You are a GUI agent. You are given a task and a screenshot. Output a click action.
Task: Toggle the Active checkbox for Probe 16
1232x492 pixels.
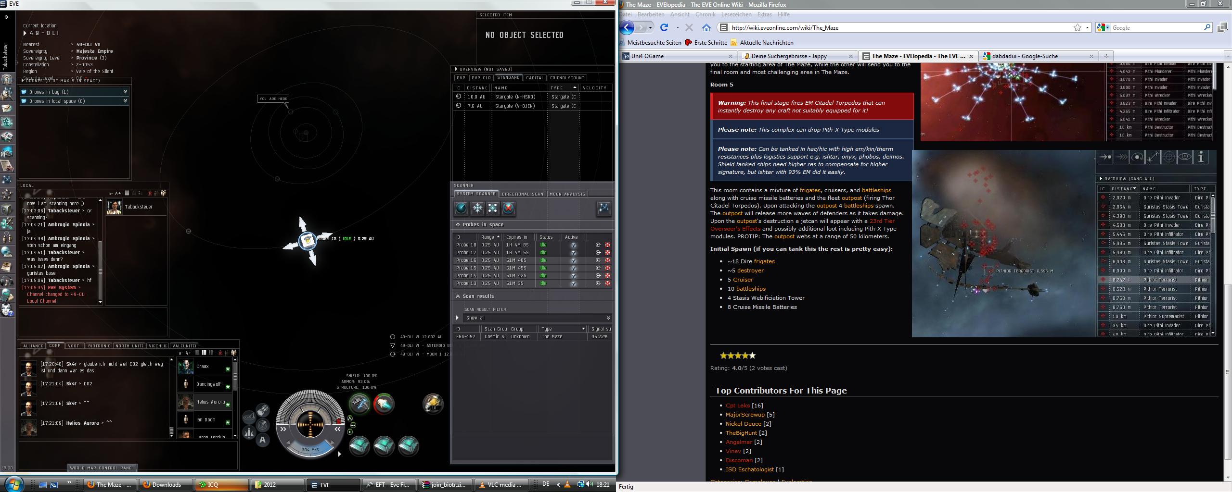[573, 260]
